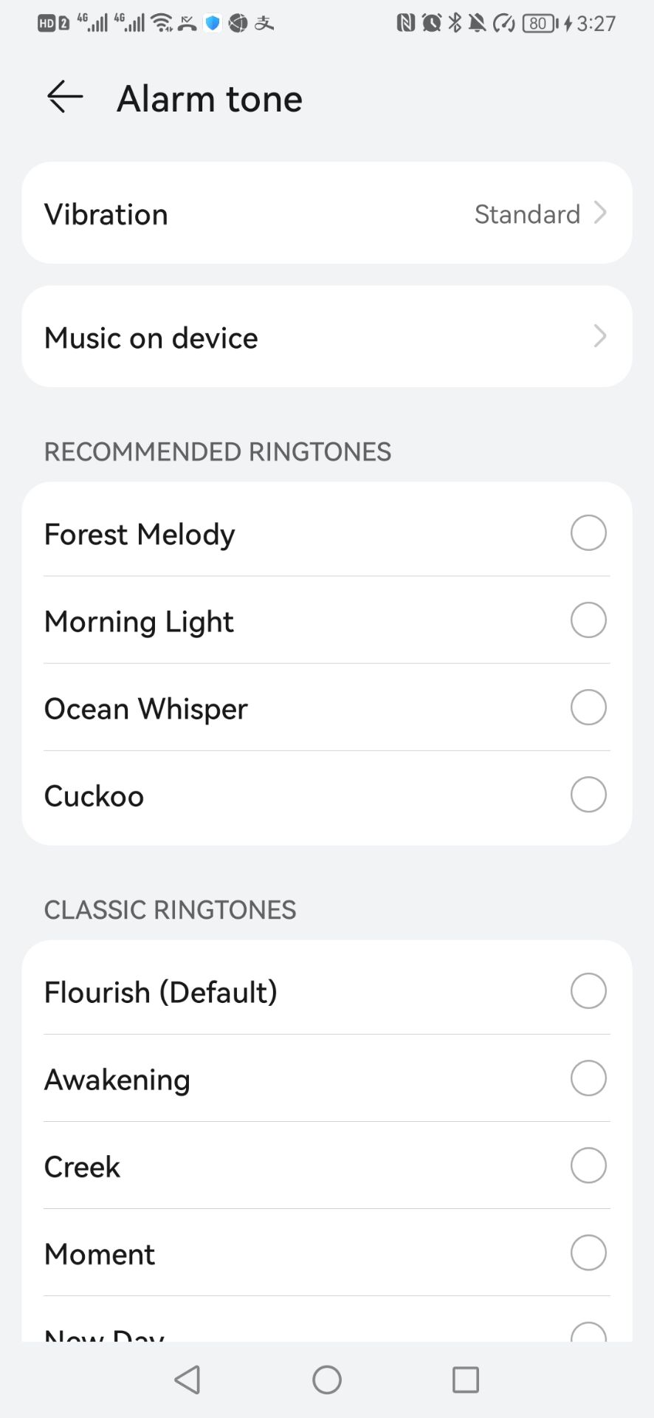The image size is (654, 1418).
Task: Tap the Awakening ringtone label
Action: [117, 1080]
